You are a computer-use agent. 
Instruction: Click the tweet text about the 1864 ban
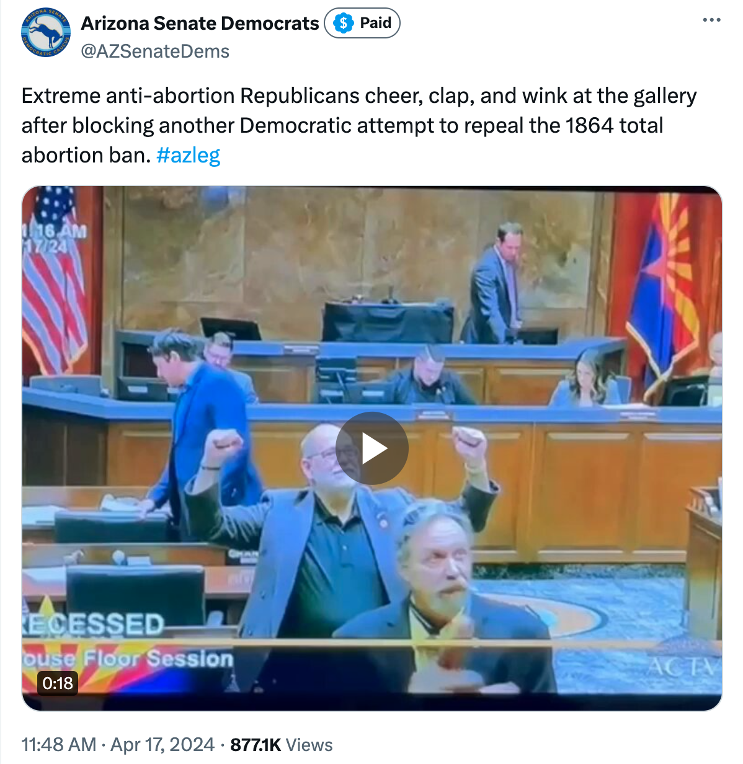coord(359,125)
